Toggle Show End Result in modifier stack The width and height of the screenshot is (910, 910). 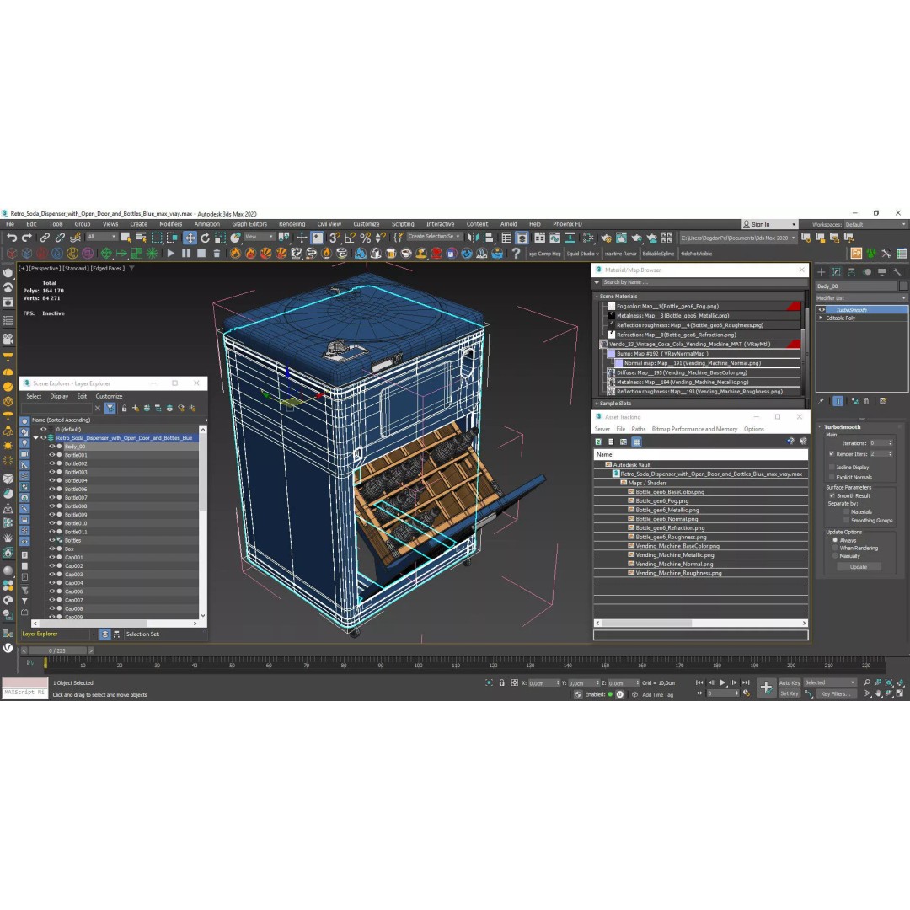838,401
